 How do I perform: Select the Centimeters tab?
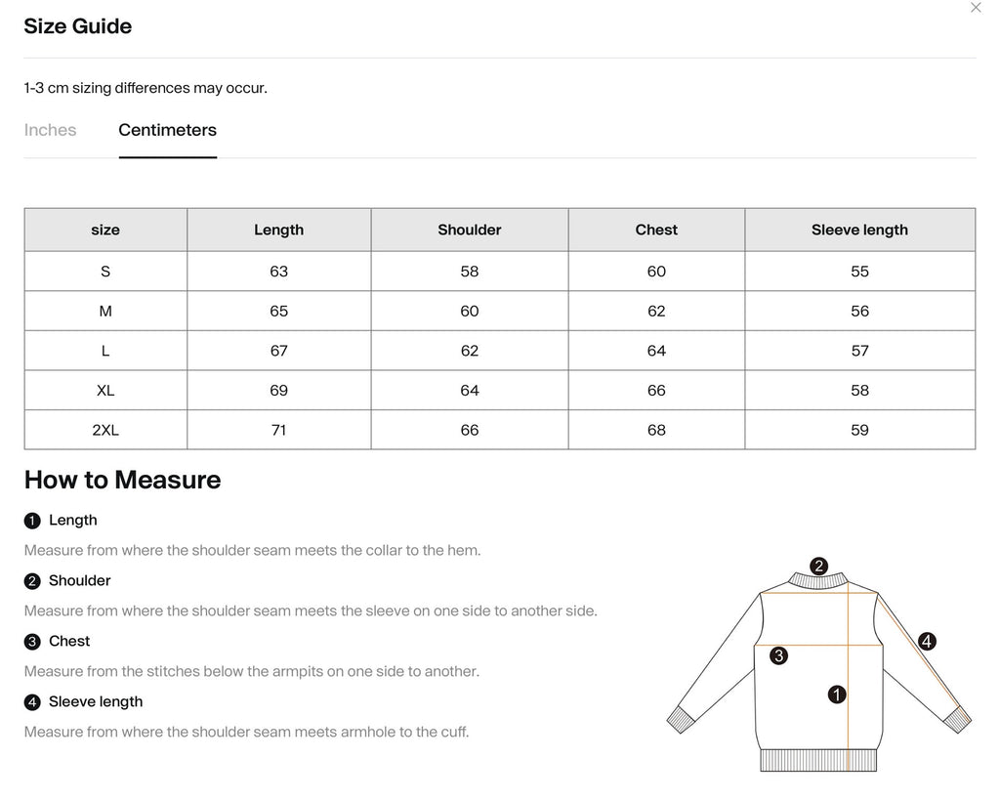[x=167, y=130]
